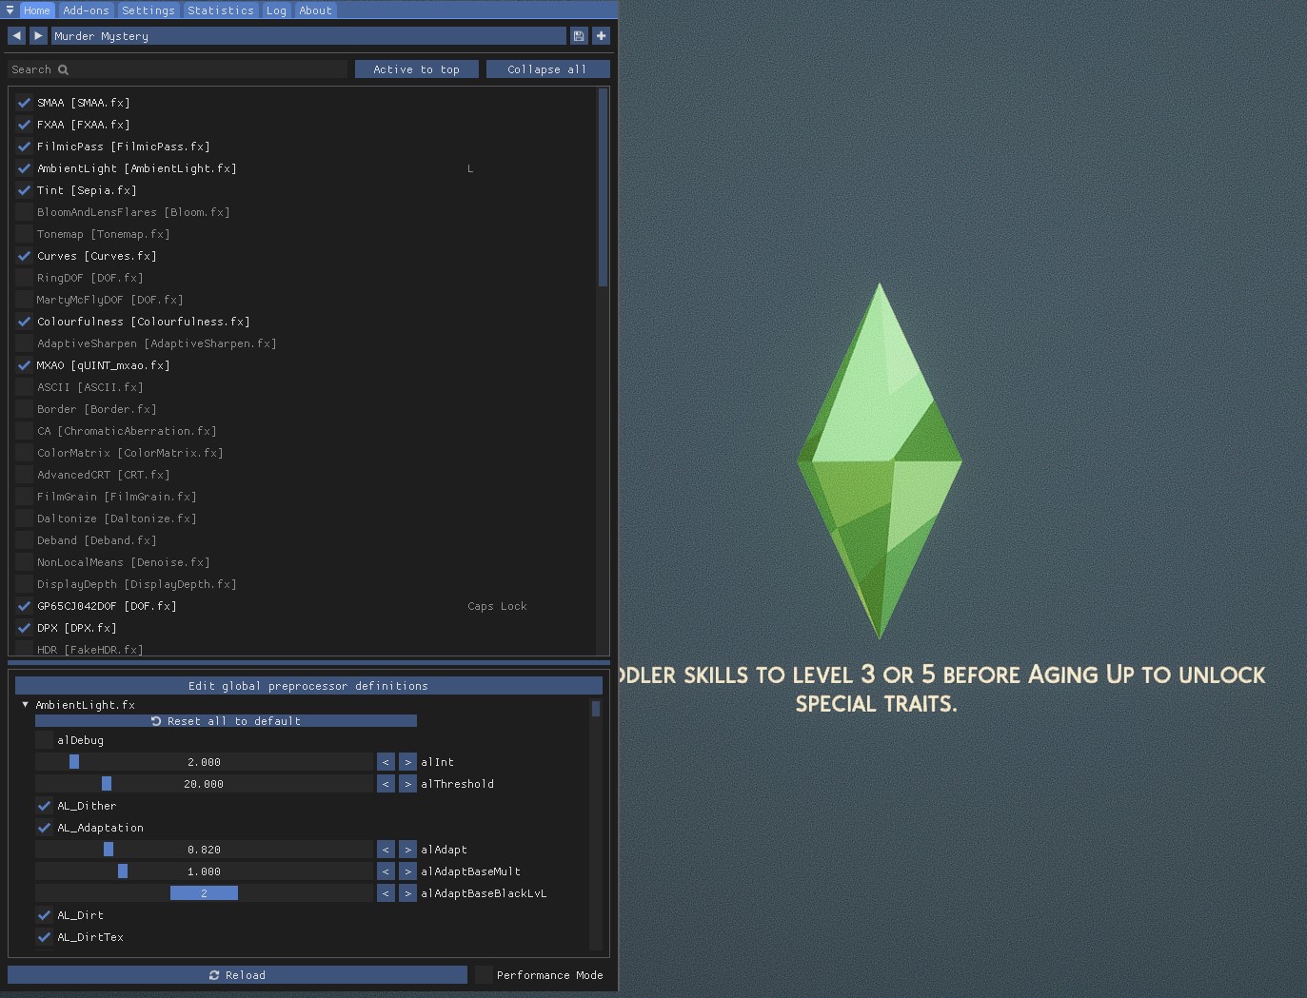
Task: Go to the previous preset arrow
Action: pos(16,35)
